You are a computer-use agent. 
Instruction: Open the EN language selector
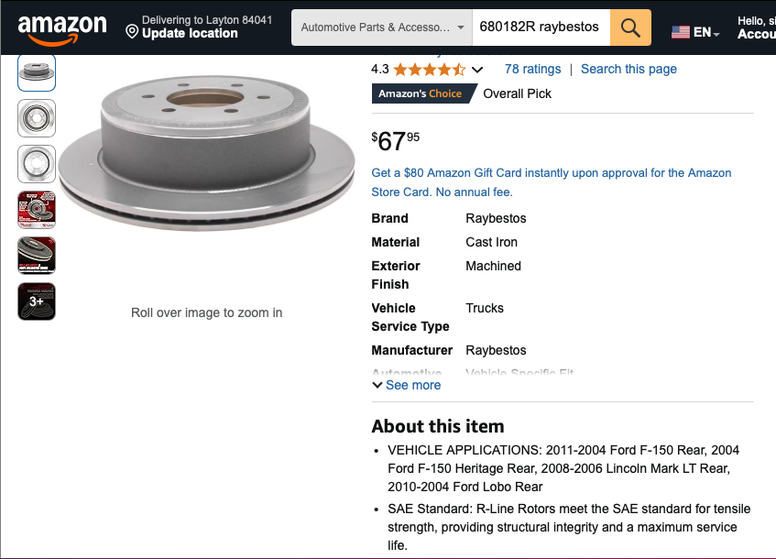[x=705, y=33]
